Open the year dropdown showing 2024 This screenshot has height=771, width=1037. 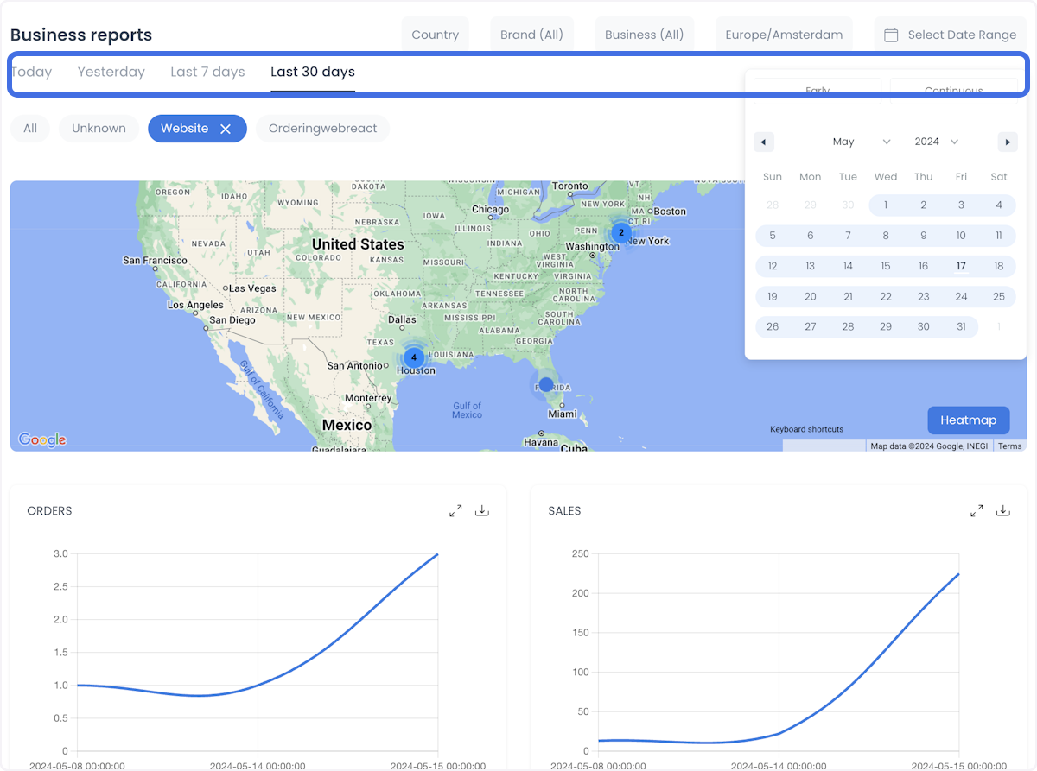937,142
